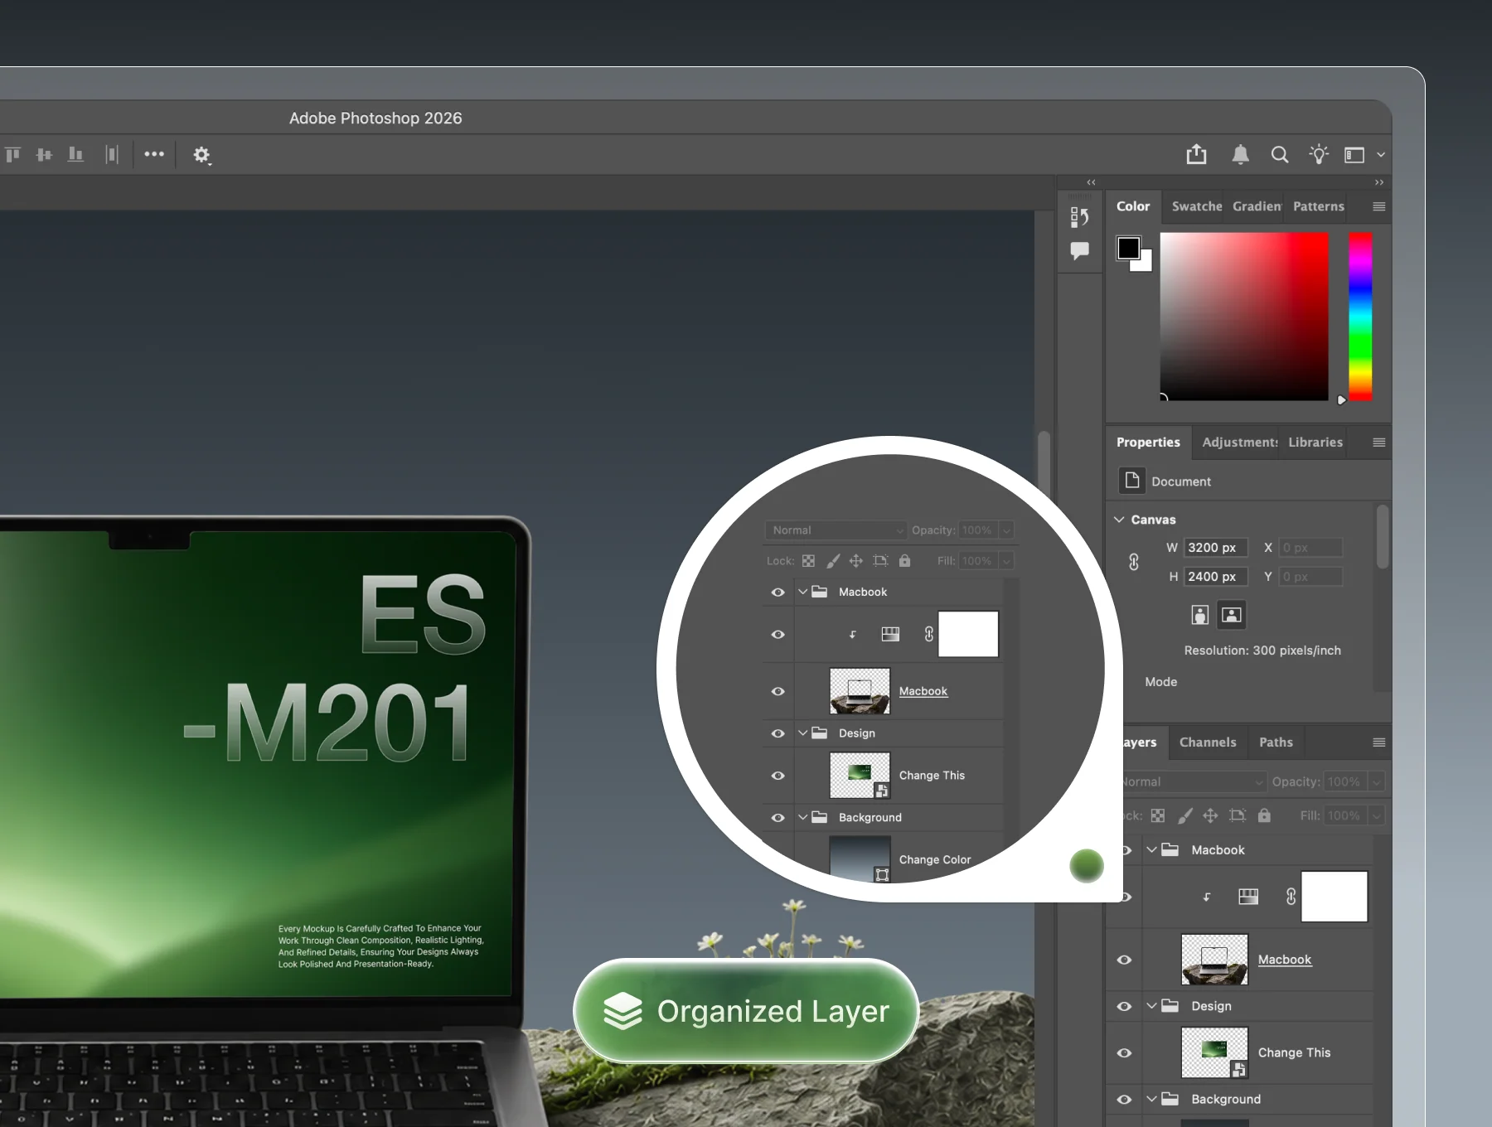1492x1127 pixels.
Task: Select Change This thumbnail in Layers panel
Action: coord(1214,1052)
